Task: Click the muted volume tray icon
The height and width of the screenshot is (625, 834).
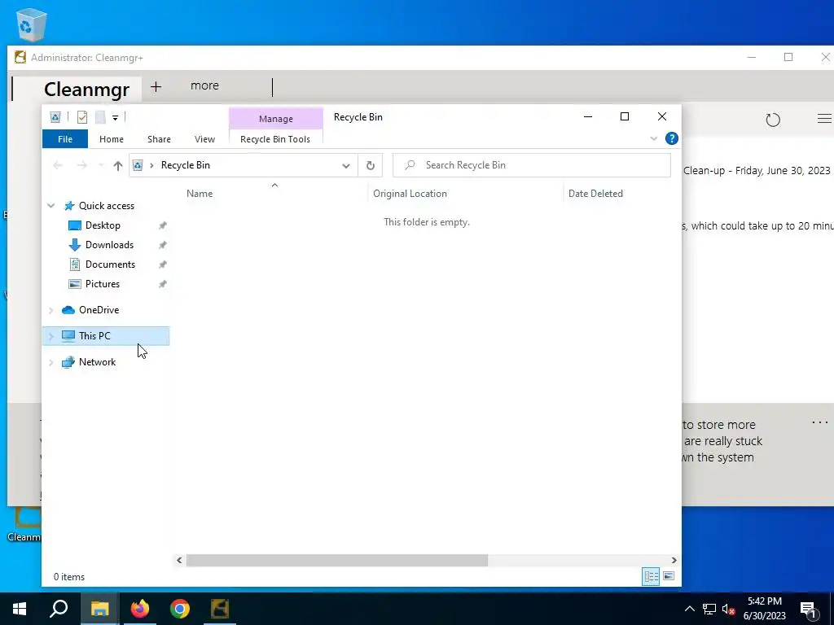Action: tap(729, 609)
